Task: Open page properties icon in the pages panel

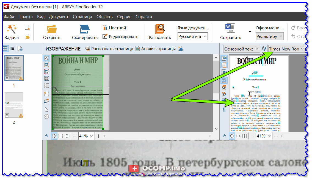Action: pos(20,49)
